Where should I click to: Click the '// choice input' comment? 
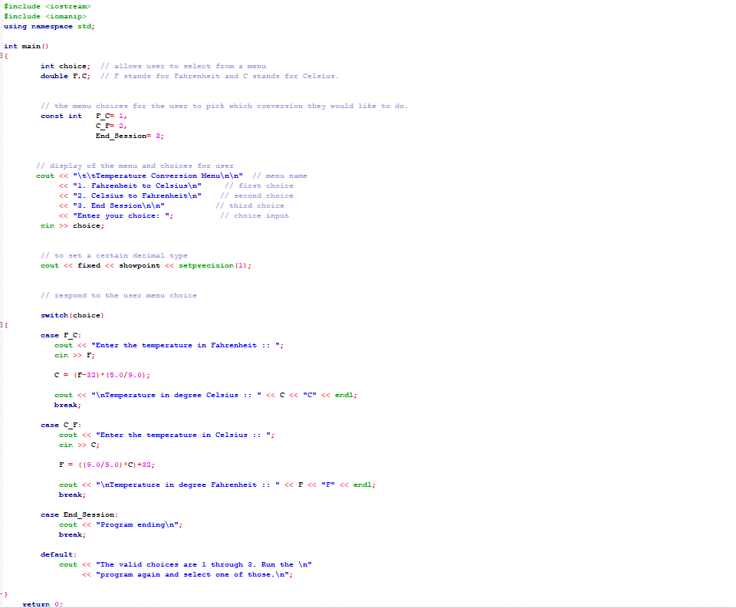(255, 215)
